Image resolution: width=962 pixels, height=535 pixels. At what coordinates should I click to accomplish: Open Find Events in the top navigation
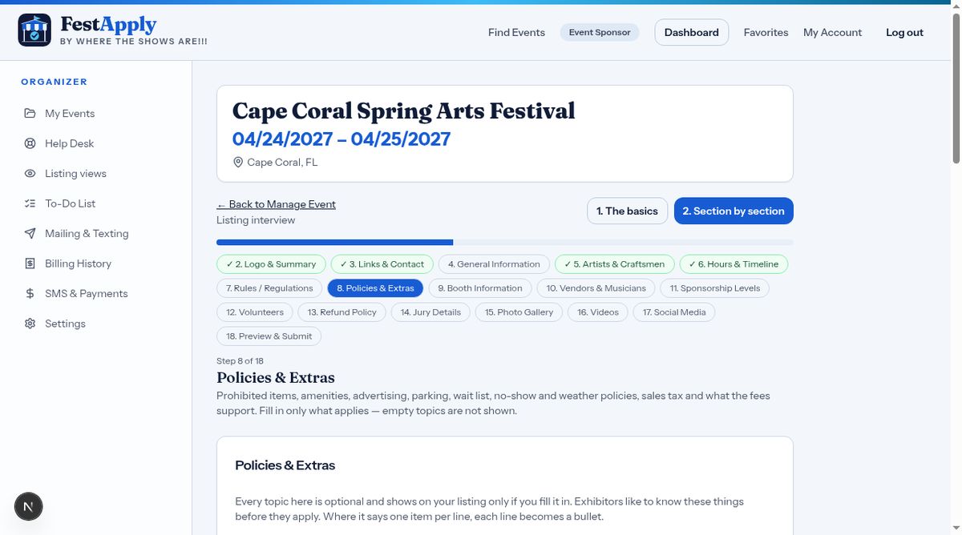coord(516,32)
